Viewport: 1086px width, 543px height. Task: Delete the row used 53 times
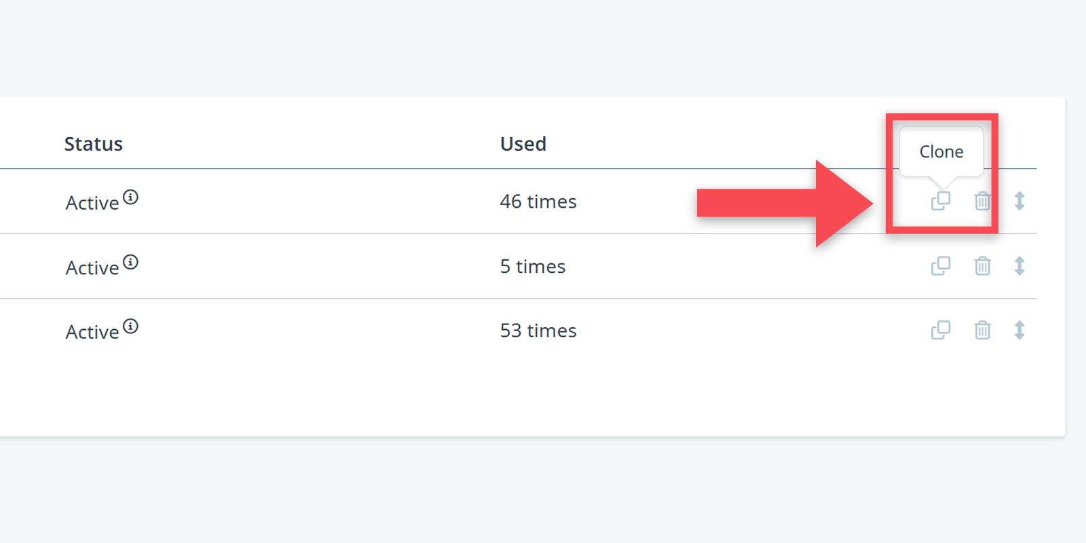click(x=982, y=331)
